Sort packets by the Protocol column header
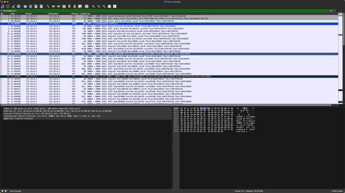 [75, 14]
